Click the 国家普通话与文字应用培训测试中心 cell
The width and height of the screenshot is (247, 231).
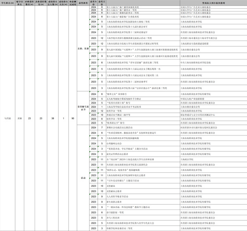(214, 115)
